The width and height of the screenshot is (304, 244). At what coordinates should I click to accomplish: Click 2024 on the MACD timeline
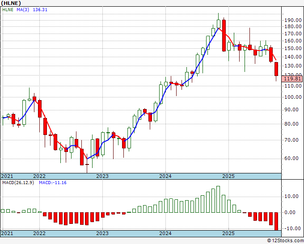coord(165,233)
